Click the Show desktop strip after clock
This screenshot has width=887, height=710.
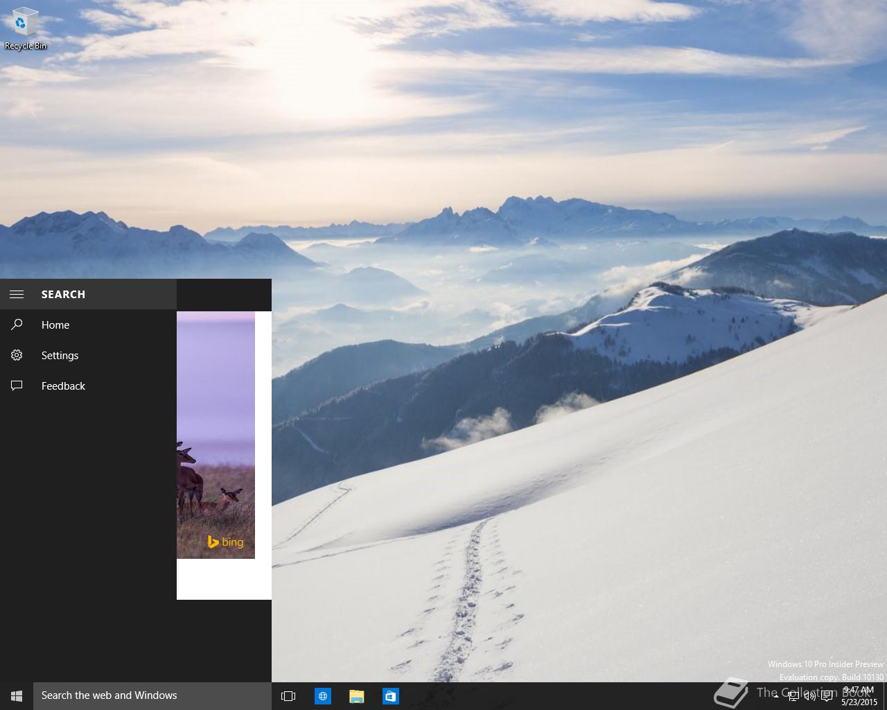(885, 696)
